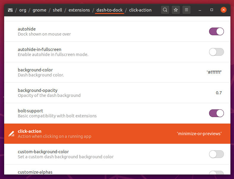Click 'Dock shown on mouse over' description
Image resolution: width=234 pixels, height=179 pixels.
[44, 34]
